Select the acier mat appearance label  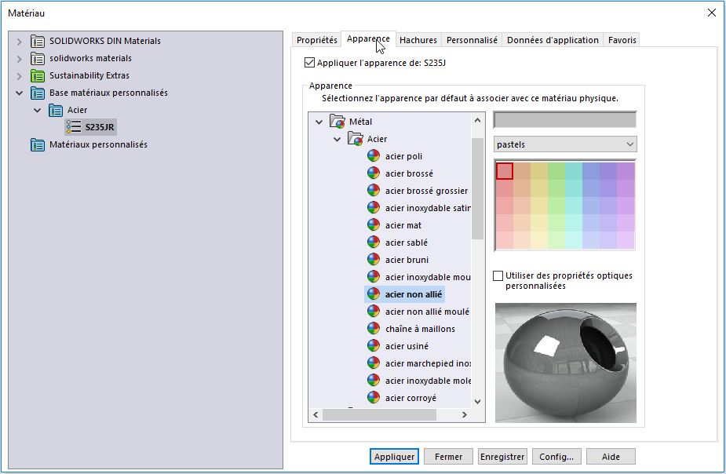tap(403, 225)
